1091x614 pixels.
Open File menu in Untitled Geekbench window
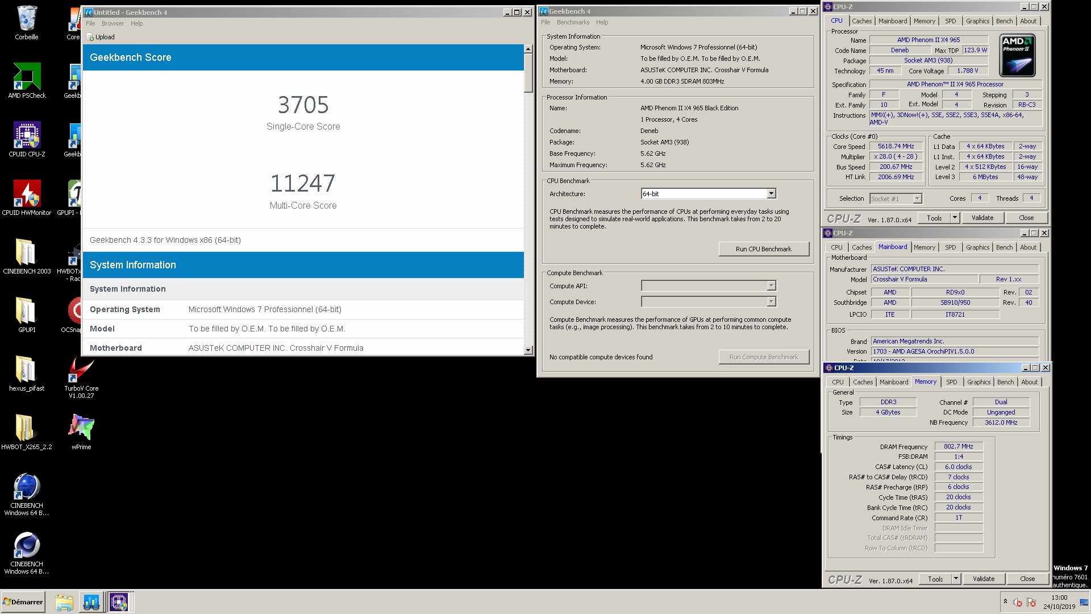point(90,23)
